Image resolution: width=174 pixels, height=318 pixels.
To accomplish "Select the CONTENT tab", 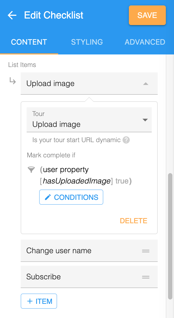I will point(29,42).
